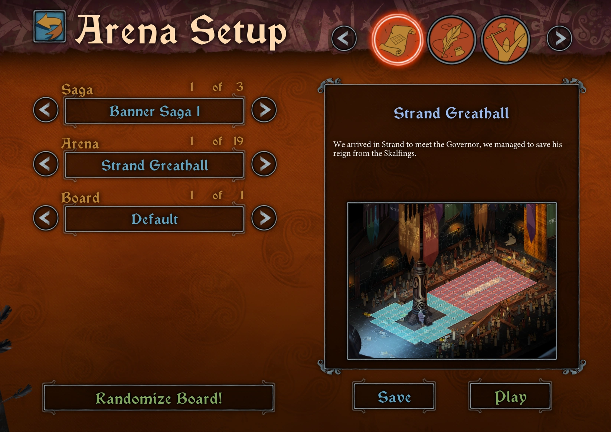The image size is (611, 432).
Task: Select next saga with right arrow
Action: click(x=264, y=110)
